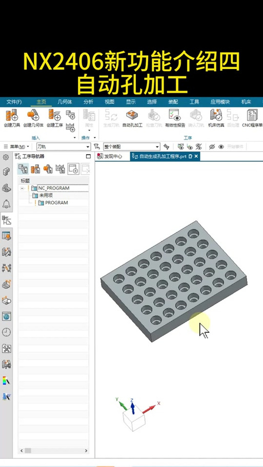
Task: Expand the 插入 group arrow
Action: point(74,138)
